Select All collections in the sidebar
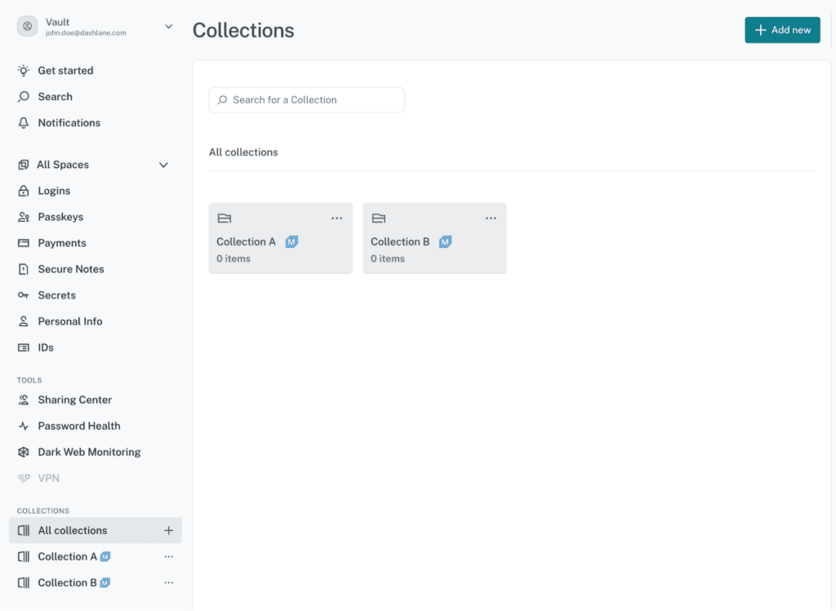Screen dimensions: 836x611 coord(72,530)
